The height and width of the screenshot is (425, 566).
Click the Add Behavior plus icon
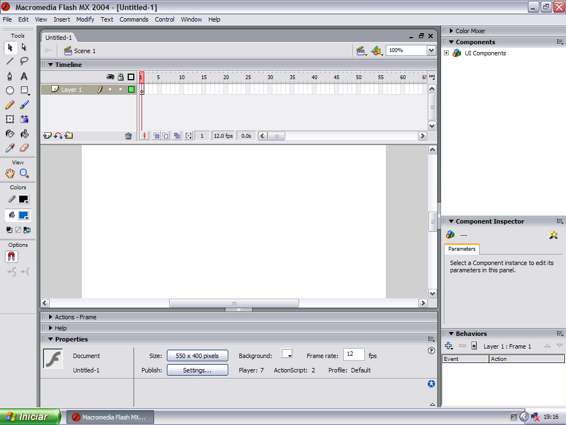[x=449, y=346]
